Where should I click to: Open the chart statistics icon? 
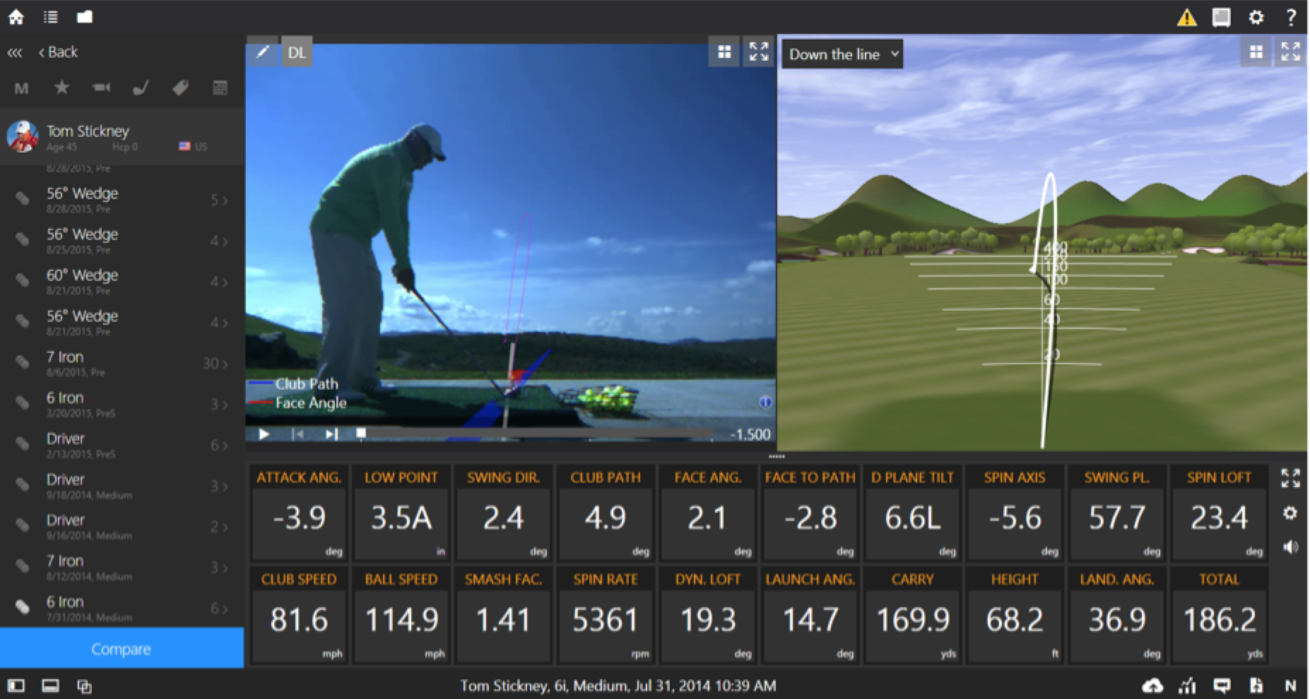click(x=1188, y=686)
